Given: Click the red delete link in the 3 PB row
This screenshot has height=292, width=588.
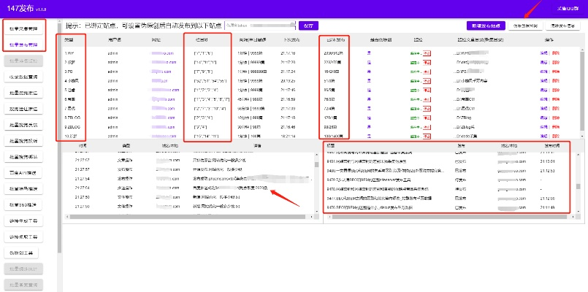Looking at the screenshot, I should (555, 72).
